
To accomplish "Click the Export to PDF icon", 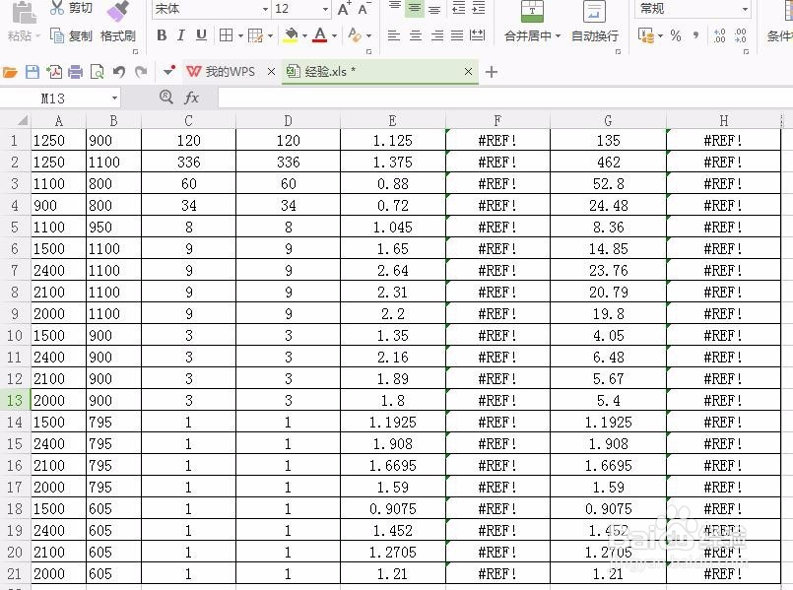I will [54, 72].
